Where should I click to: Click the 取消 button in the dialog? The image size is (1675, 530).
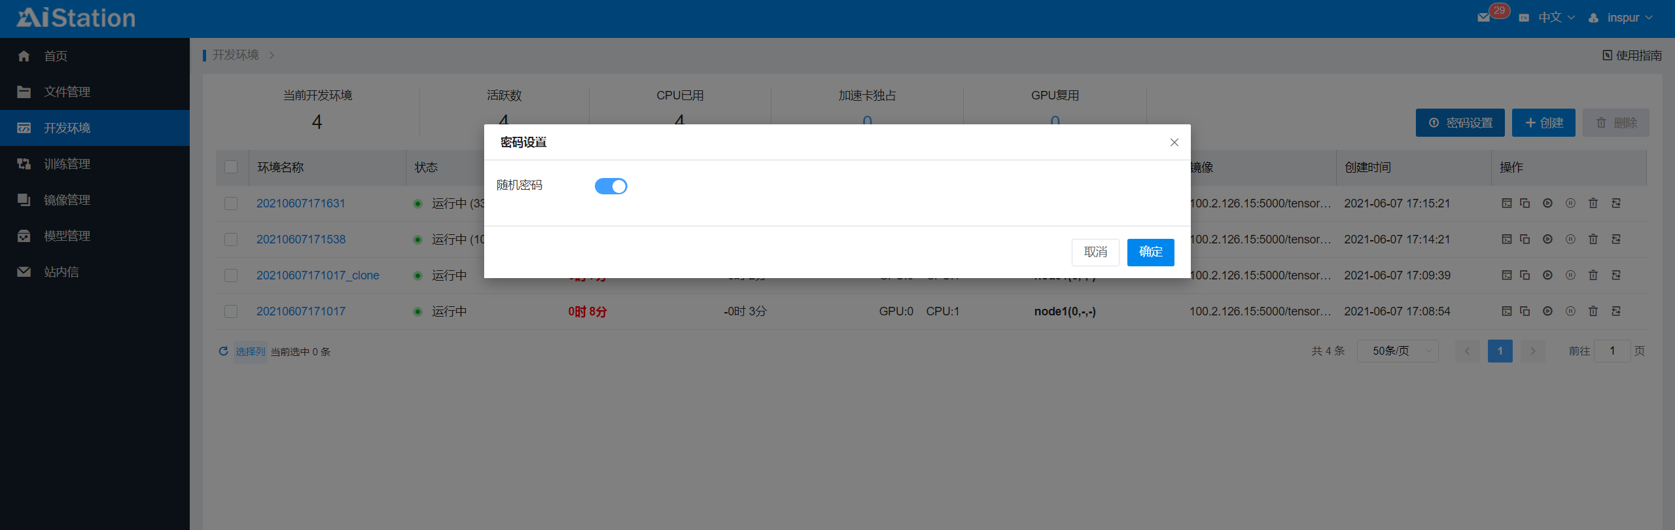pyautogui.click(x=1095, y=253)
